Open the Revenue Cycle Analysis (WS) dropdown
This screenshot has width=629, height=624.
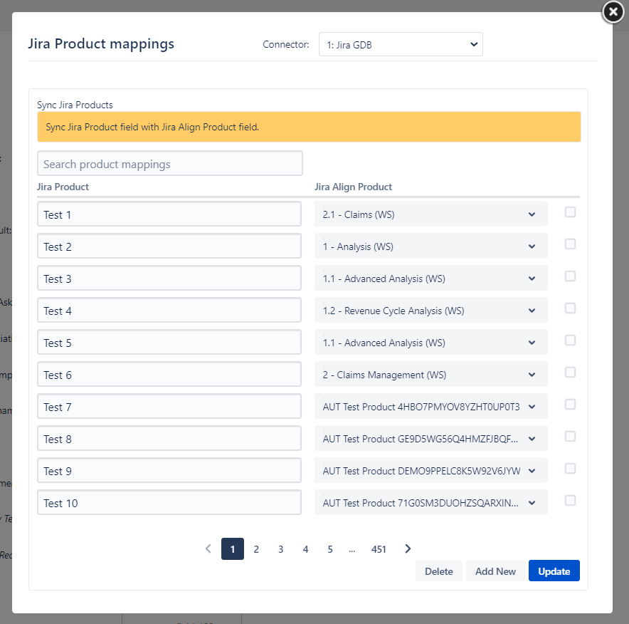(x=430, y=311)
